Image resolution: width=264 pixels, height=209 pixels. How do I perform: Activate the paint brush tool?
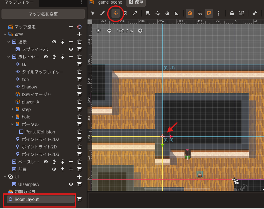(102, 13)
